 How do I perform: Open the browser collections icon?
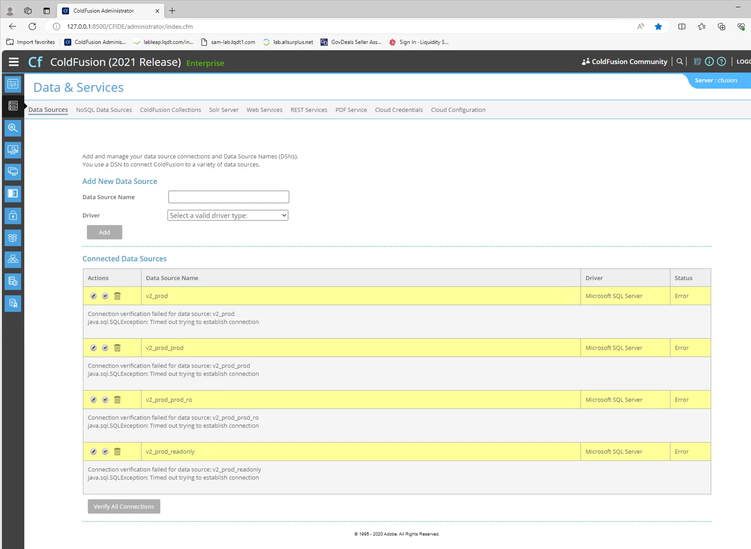[x=721, y=26]
